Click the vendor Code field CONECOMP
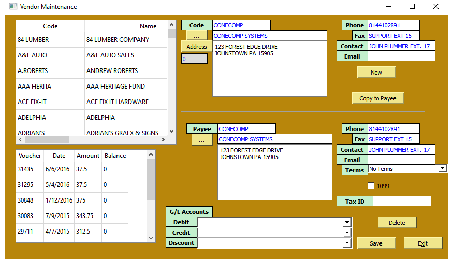 tap(242, 25)
